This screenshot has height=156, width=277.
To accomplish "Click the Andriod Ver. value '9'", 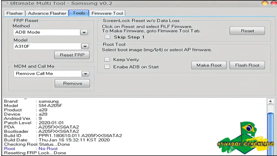I will [x=40, y=119].
